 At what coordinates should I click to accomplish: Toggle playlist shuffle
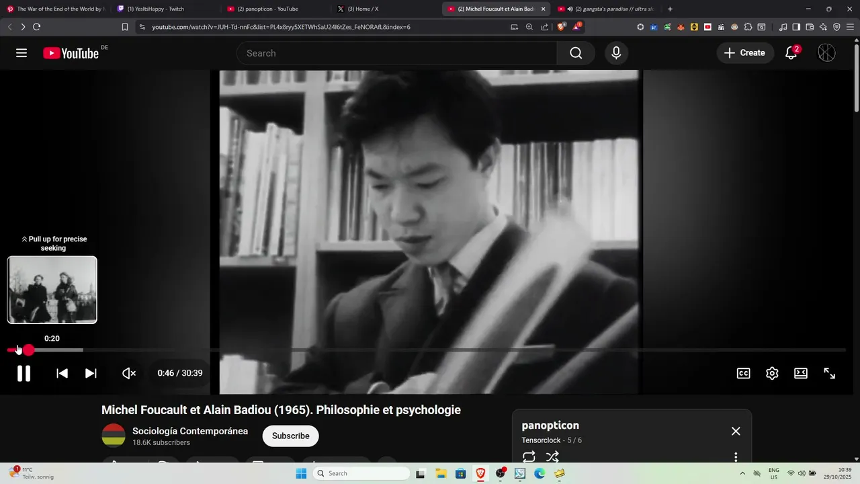[552, 457]
